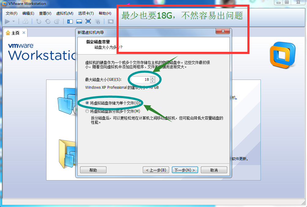Click the Revert to Snapshot toolbar icon

(48, 21)
